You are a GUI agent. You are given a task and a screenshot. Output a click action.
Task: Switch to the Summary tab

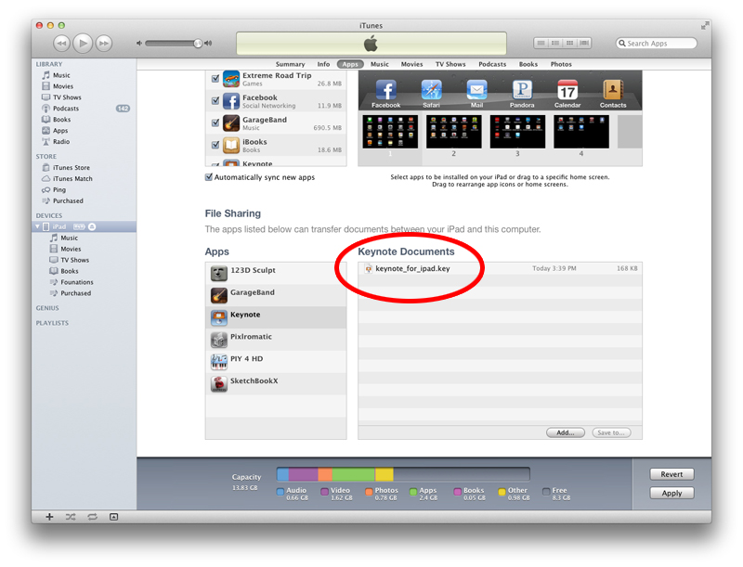pyautogui.click(x=290, y=64)
